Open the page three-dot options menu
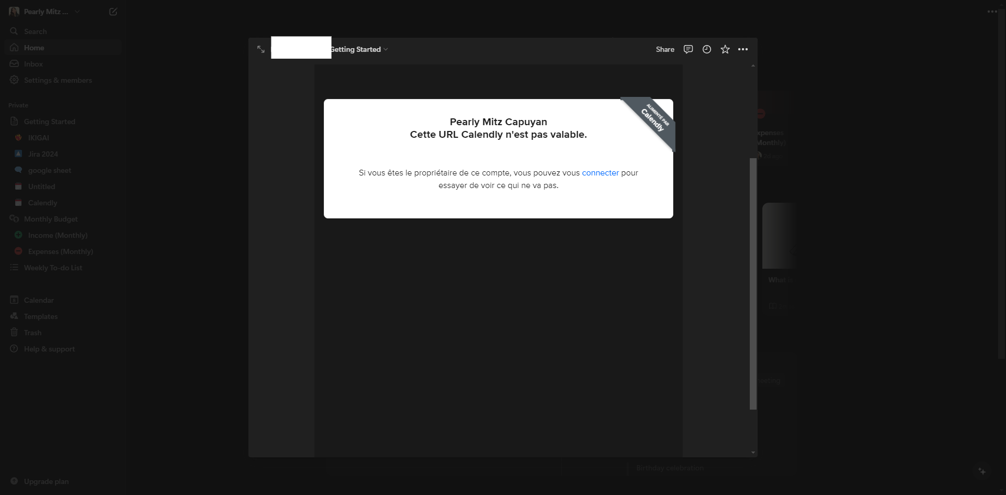 click(x=743, y=49)
